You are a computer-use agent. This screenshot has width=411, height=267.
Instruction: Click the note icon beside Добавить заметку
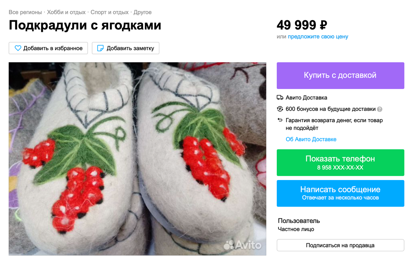(x=100, y=48)
